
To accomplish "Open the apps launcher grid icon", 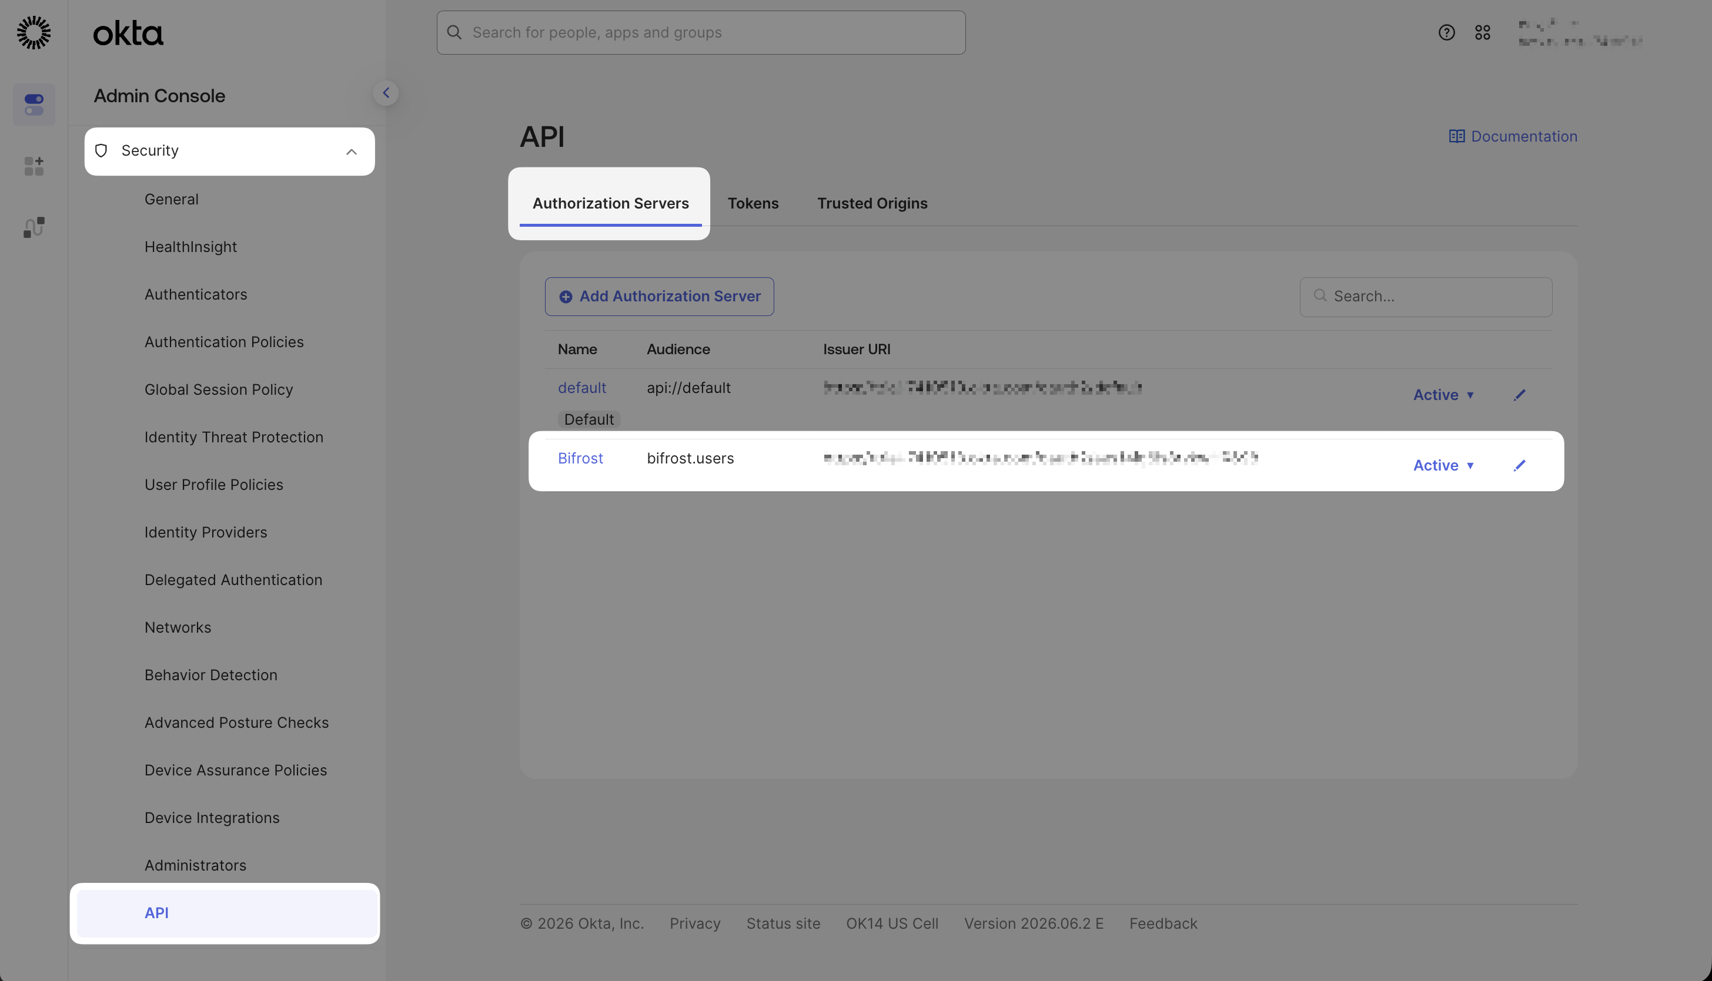I will pyautogui.click(x=1482, y=32).
